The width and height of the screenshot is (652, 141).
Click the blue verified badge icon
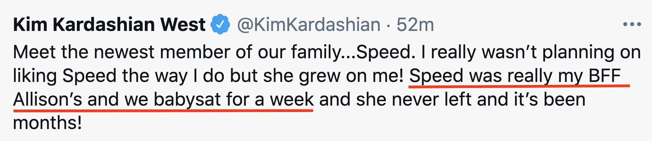(x=220, y=24)
